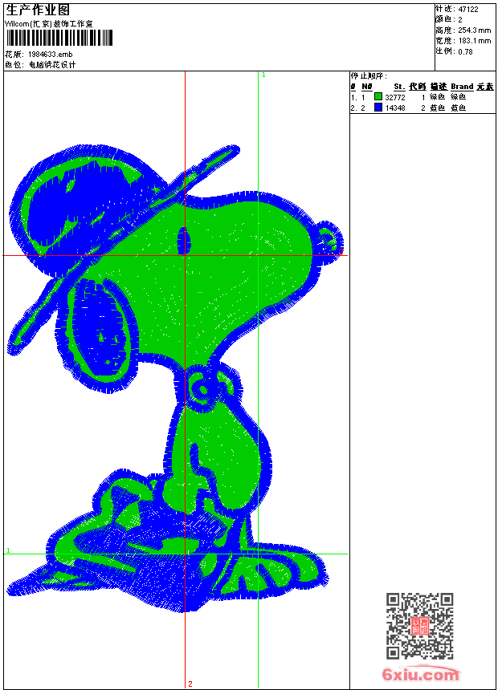This screenshot has width=498, height=690.
Task: Select the Wilcom(汇京) studio name text
Action: tap(49, 24)
